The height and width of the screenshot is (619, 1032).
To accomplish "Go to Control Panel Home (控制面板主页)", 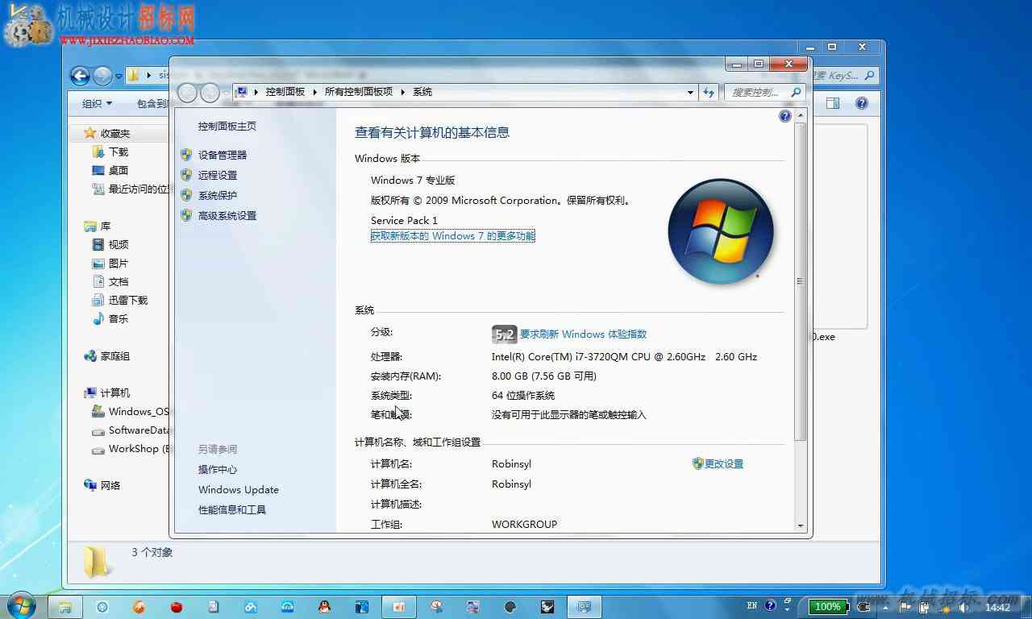I will coord(227,126).
